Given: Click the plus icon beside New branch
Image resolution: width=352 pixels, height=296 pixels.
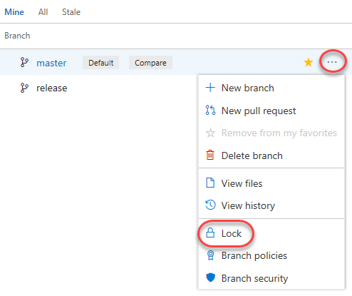Looking at the screenshot, I should pyautogui.click(x=210, y=88).
